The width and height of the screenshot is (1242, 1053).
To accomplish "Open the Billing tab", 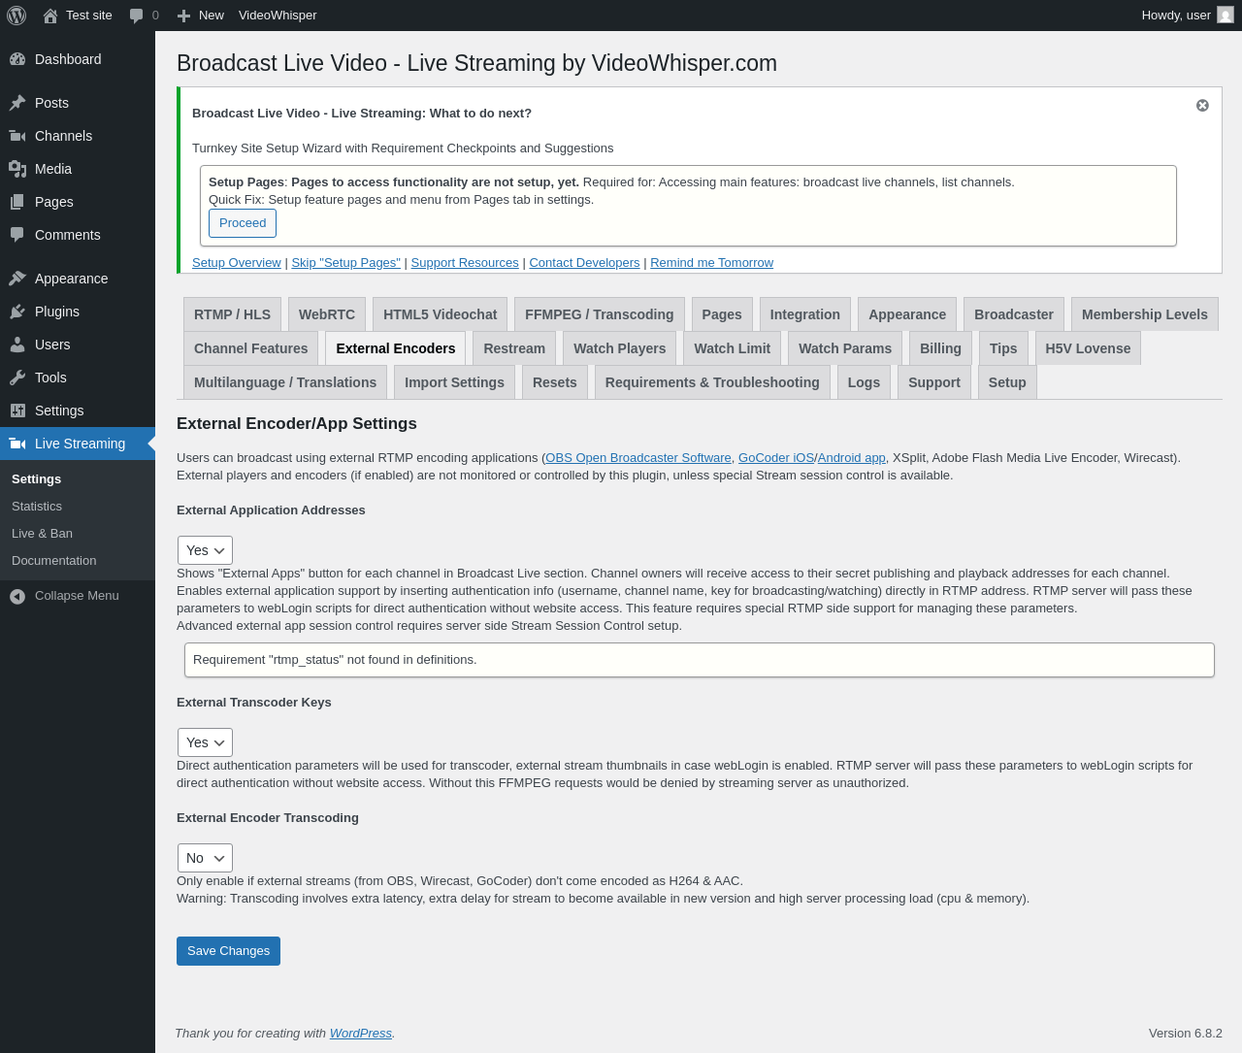I will tap(940, 348).
